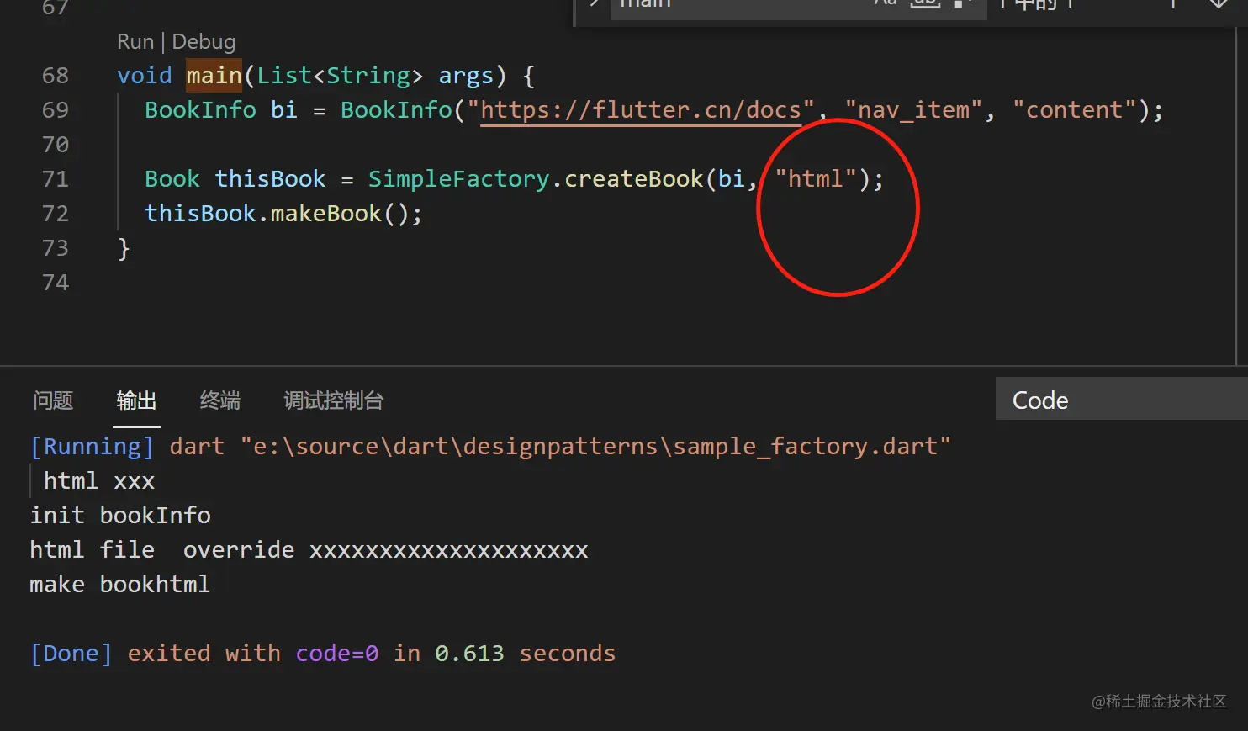
Task: Click line number 72 in the gutter
Action: tap(56, 214)
